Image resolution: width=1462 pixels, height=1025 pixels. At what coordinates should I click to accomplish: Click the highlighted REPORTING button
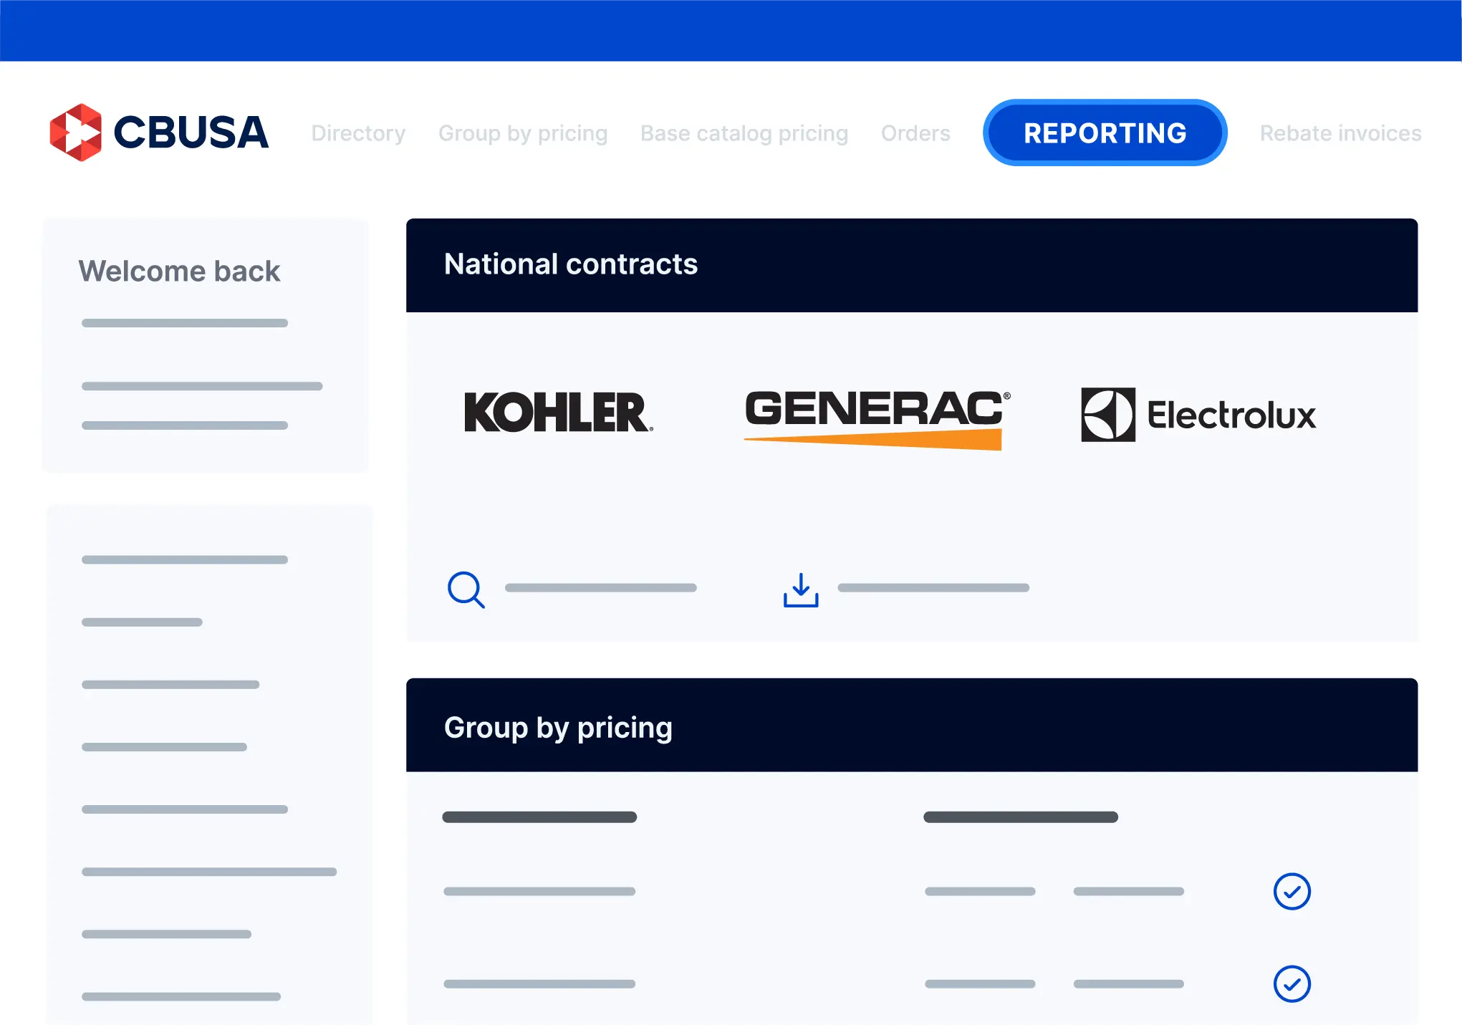(1105, 133)
